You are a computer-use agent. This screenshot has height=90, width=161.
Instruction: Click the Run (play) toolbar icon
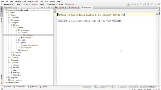click(x=132, y=4)
